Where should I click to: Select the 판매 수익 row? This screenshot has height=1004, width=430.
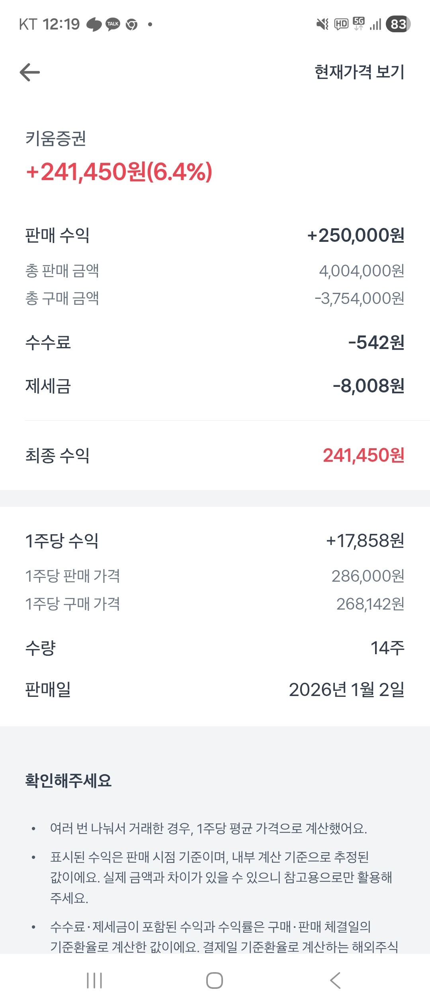pyautogui.click(x=215, y=235)
